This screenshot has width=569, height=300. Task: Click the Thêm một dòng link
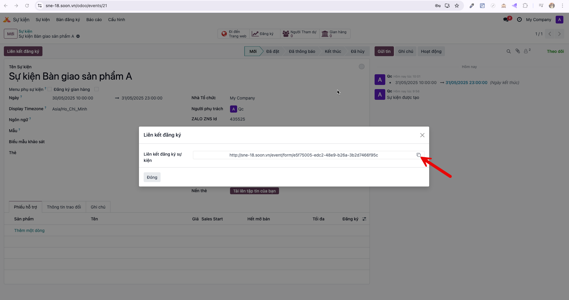(x=29, y=230)
